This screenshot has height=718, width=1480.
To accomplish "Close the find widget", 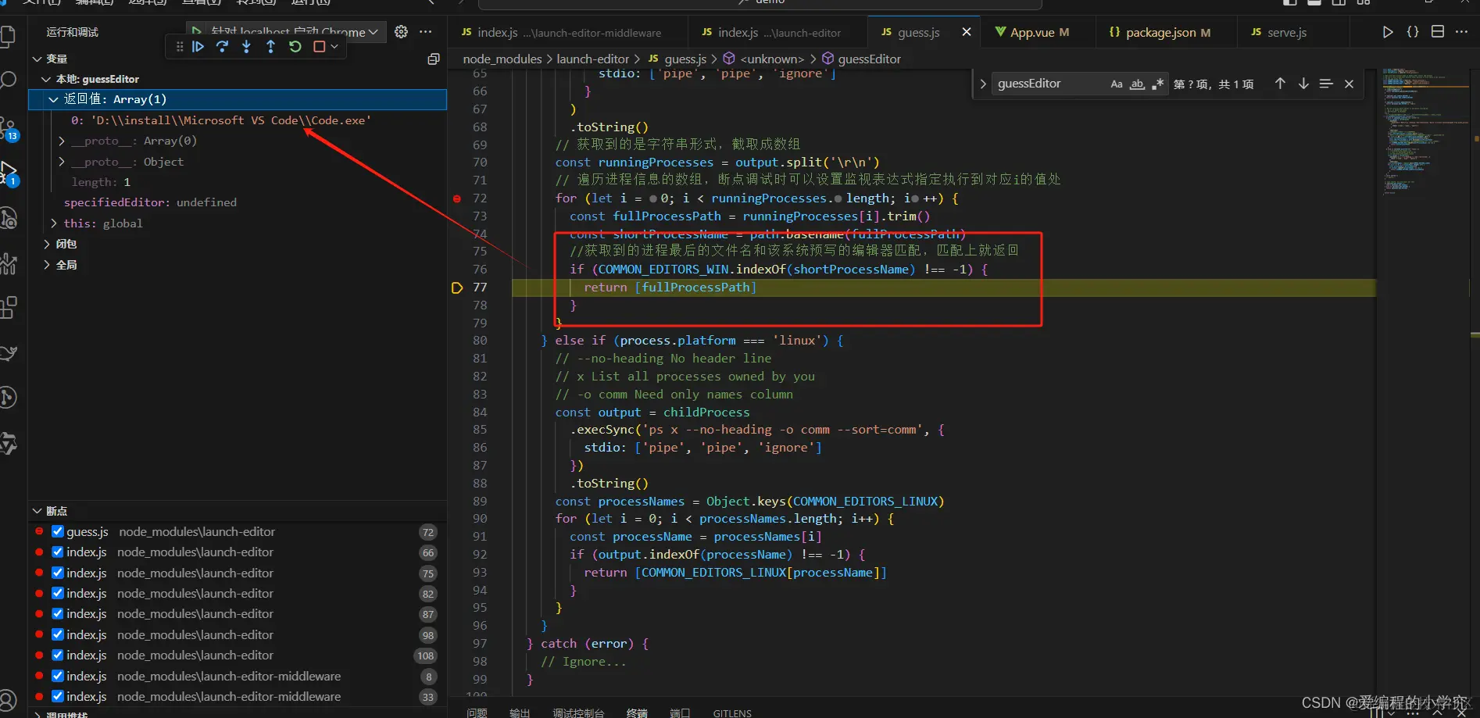I will click(x=1349, y=84).
